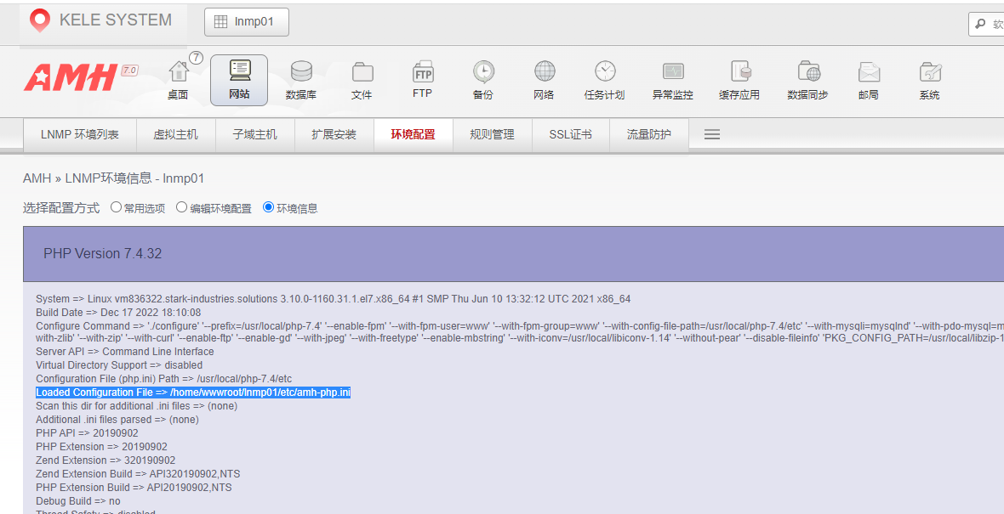The width and height of the screenshot is (1004, 514).
Task: Click the Scan this dir for additional .ini line
Action: coord(136,406)
